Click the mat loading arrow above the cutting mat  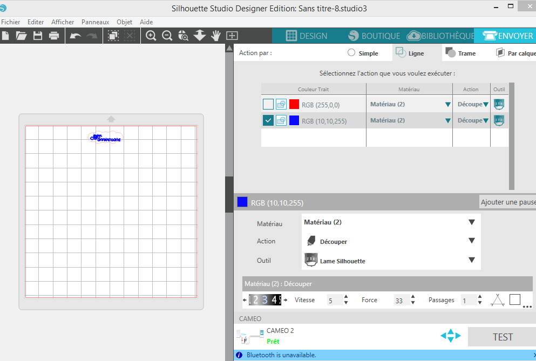click(x=111, y=119)
